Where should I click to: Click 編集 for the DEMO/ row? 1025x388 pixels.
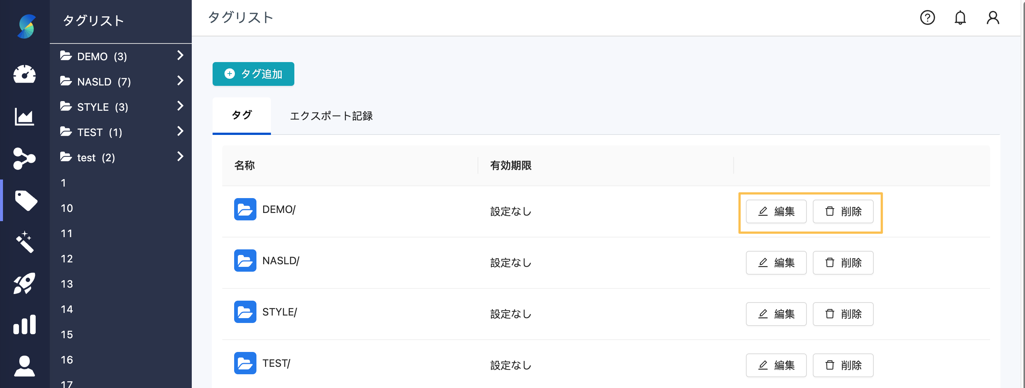[x=776, y=211]
